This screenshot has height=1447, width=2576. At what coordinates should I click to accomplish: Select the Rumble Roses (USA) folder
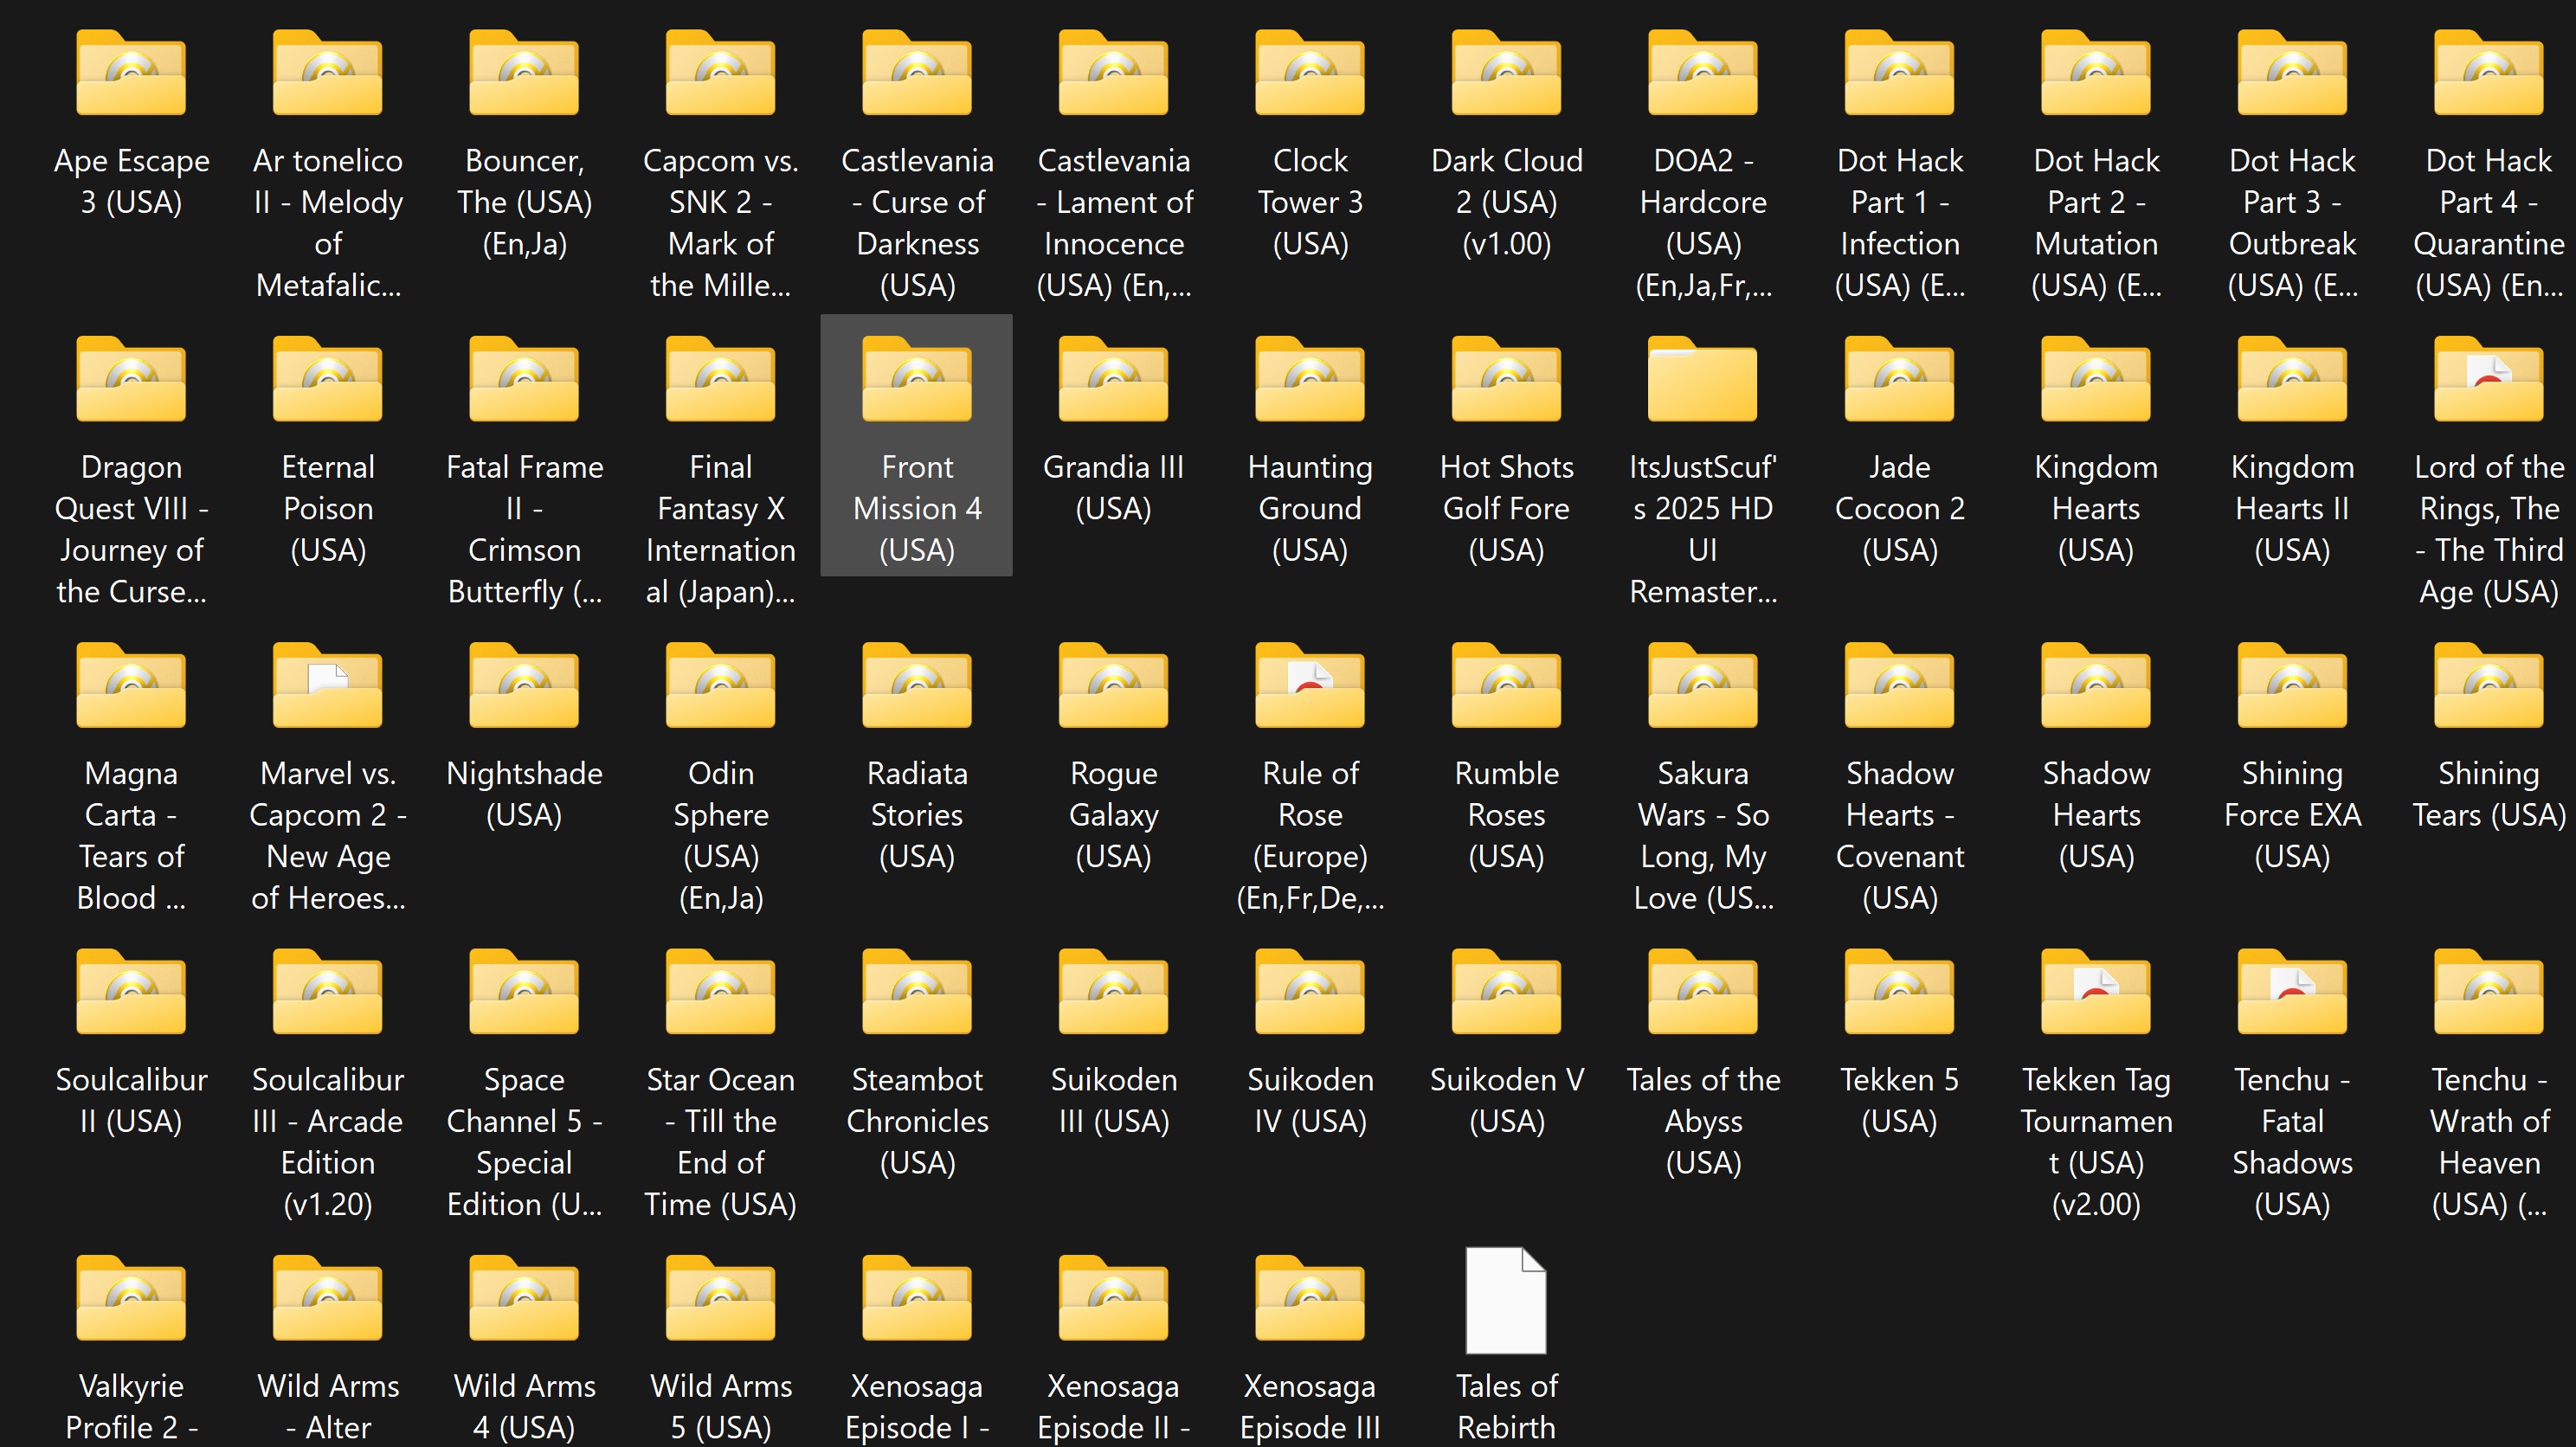[x=1507, y=685]
